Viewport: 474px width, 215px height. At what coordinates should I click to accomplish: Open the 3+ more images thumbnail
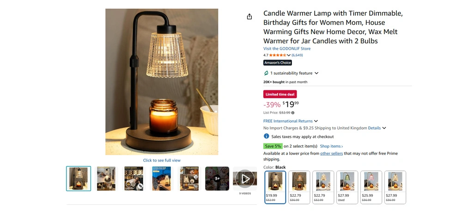click(x=217, y=179)
